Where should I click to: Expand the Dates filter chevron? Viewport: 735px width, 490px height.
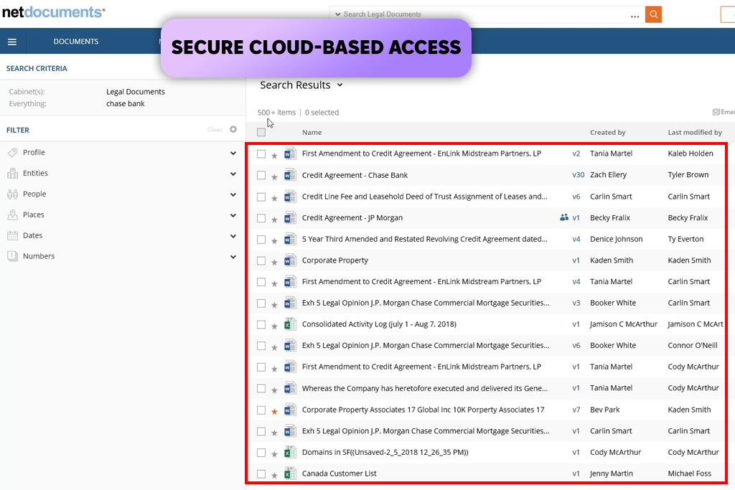pos(233,236)
